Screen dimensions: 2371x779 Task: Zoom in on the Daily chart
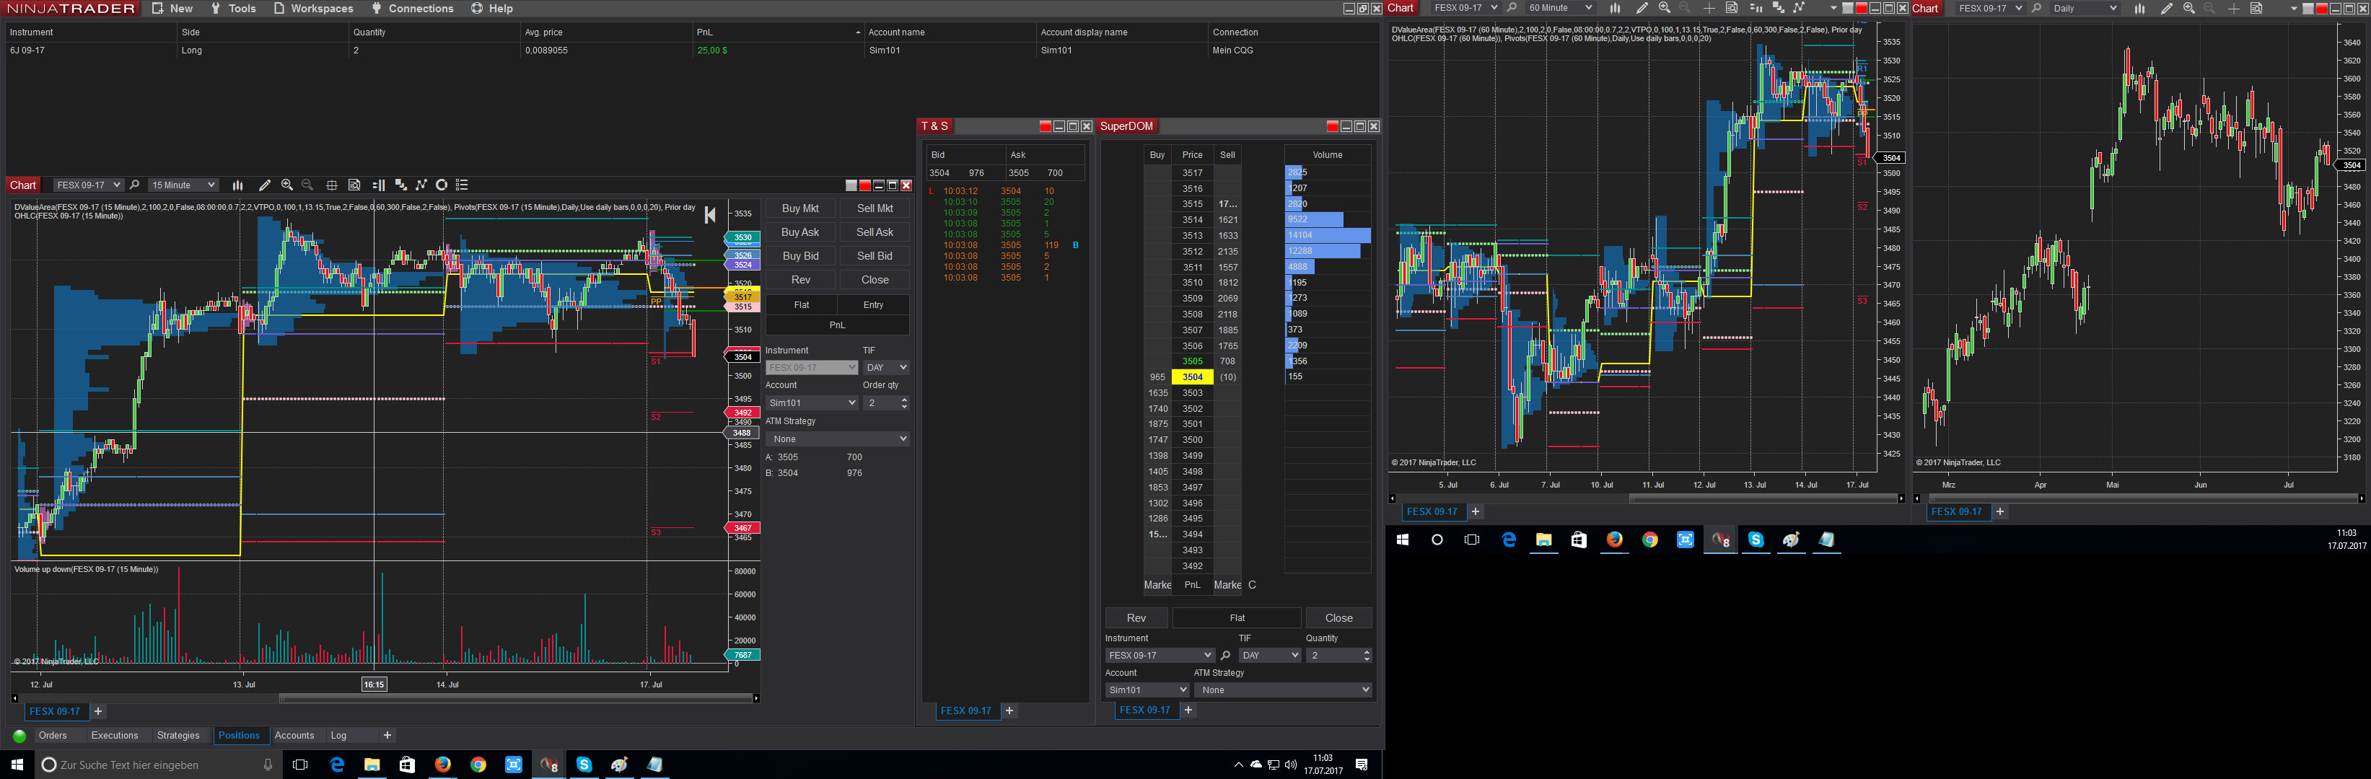[2188, 7]
